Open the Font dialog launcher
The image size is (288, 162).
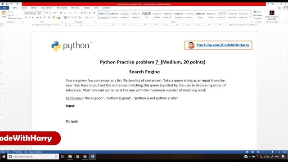(62, 22)
